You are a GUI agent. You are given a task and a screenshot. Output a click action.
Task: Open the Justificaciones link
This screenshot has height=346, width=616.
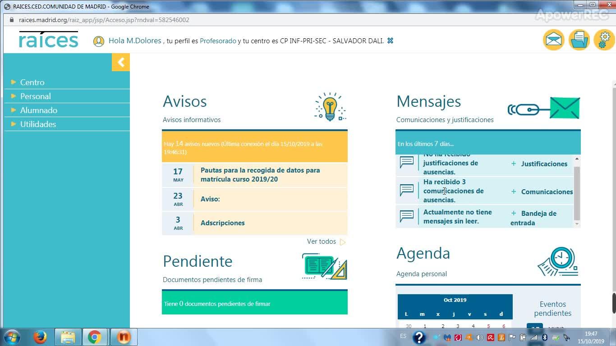(x=544, y=164)
